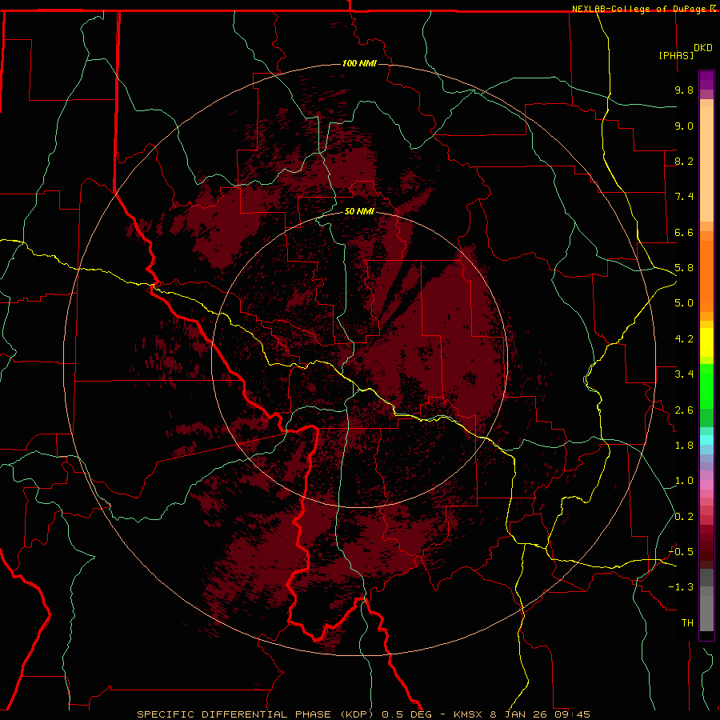Click the KMSX station ID in caption
The height and width of the screenshot is (720, 720).
[467, 714]
